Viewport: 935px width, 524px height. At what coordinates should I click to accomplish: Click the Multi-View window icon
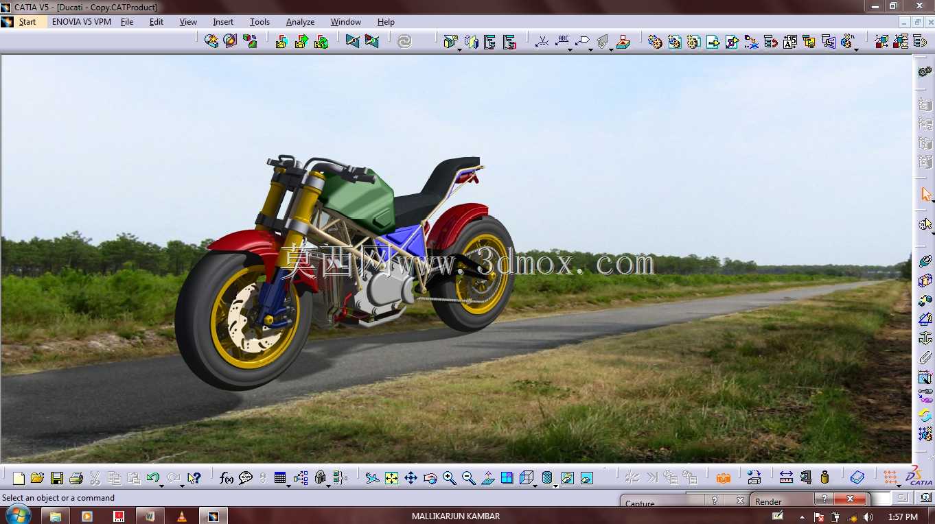click(x=507, y=478)
